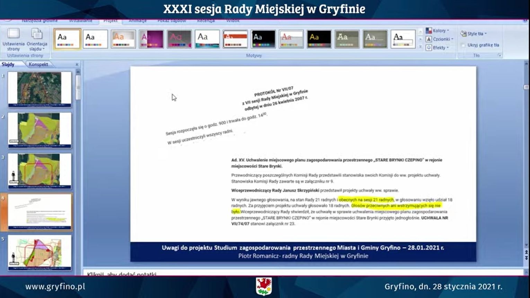Apply the first white Office theme
Screen dimensions: 530x298
pos(67,39)
